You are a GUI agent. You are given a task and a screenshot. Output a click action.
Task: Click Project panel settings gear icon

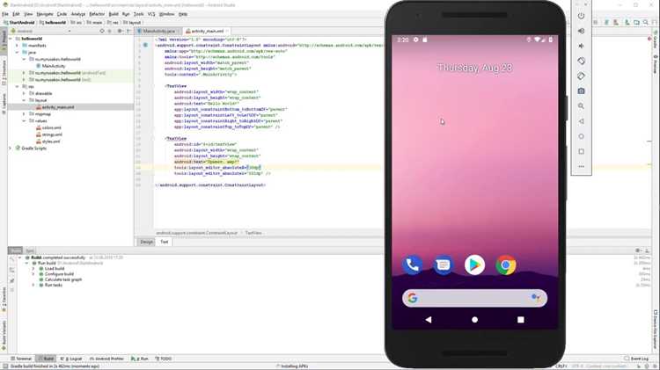click(x=120, y=31)
